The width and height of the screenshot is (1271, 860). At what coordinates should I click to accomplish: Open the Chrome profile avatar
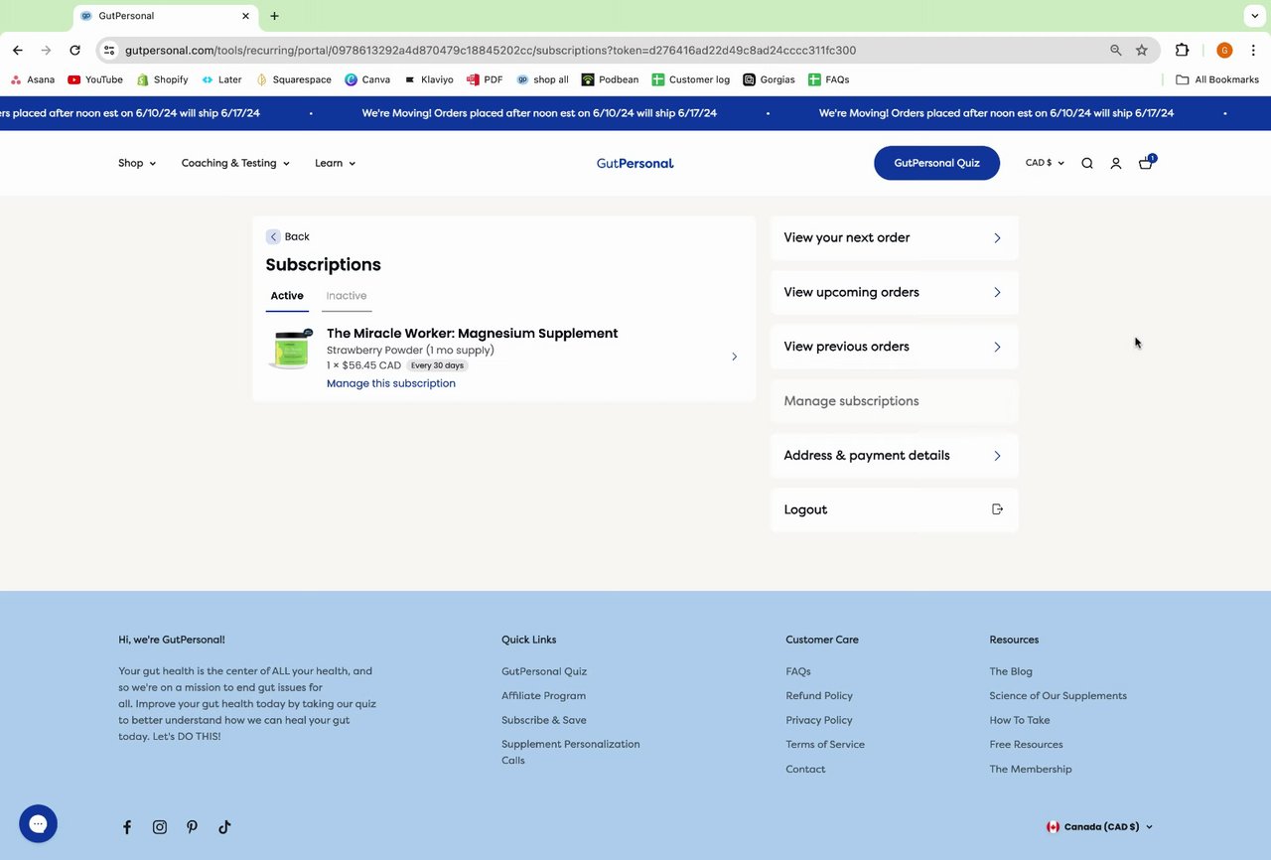[1224, 50]
